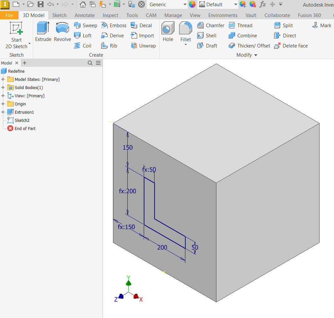Open the File menu
The width and height of the screenshot is (334, 318).
(9, 15)
